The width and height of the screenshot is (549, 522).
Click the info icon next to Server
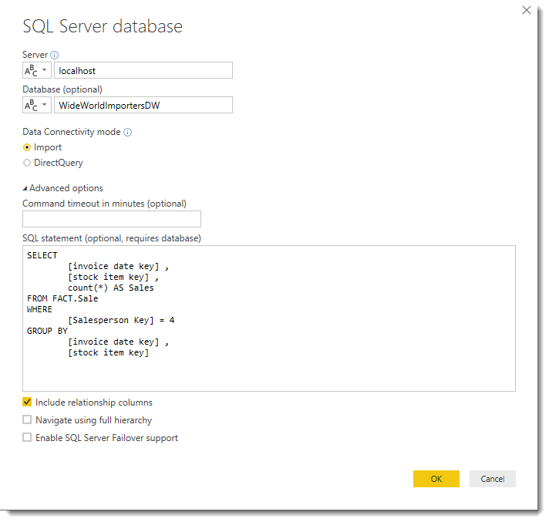(55, 55)
